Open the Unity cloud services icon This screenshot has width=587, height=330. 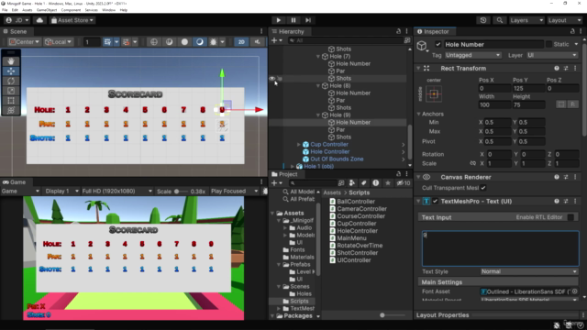point(39,20)
